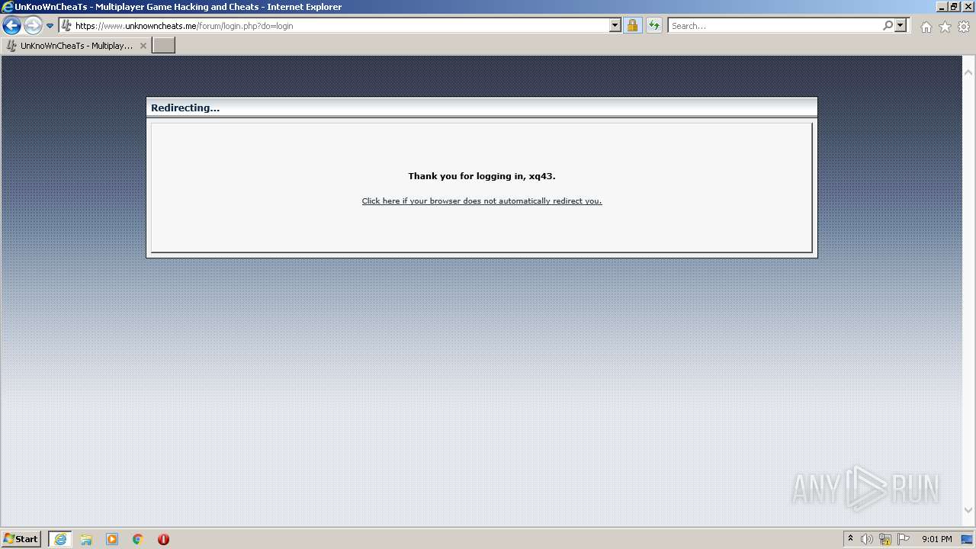Open the Tools gear icon
The height and width of the screenshot is (549, 976).
coord(964,27)
